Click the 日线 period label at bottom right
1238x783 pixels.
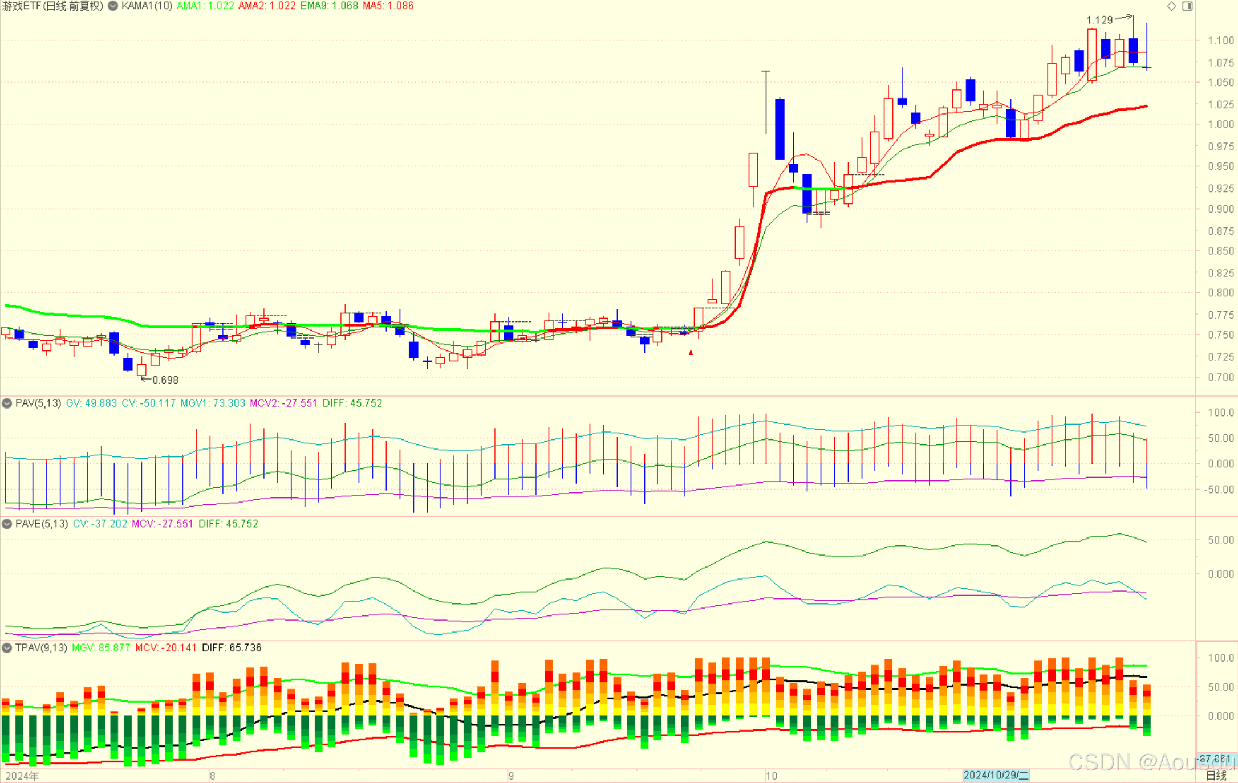tap(1216, 775)
